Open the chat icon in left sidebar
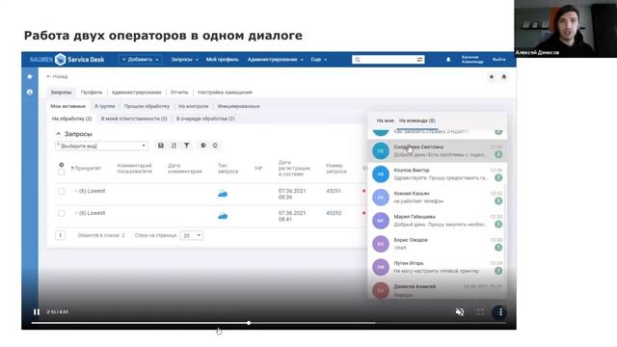 coord(30,92)
